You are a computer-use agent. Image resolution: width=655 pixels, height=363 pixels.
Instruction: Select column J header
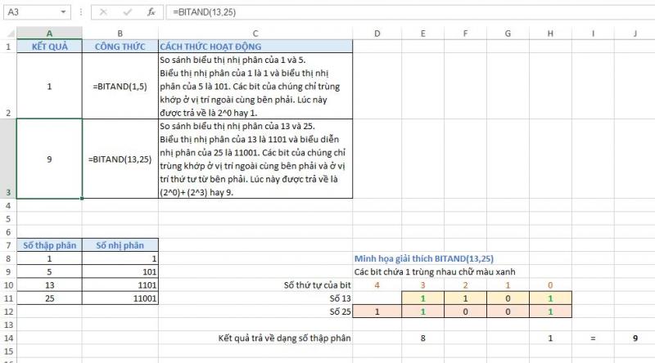[635, 33]
